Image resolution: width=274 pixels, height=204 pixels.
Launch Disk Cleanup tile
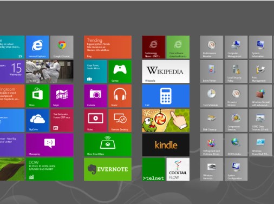(212, 121)
